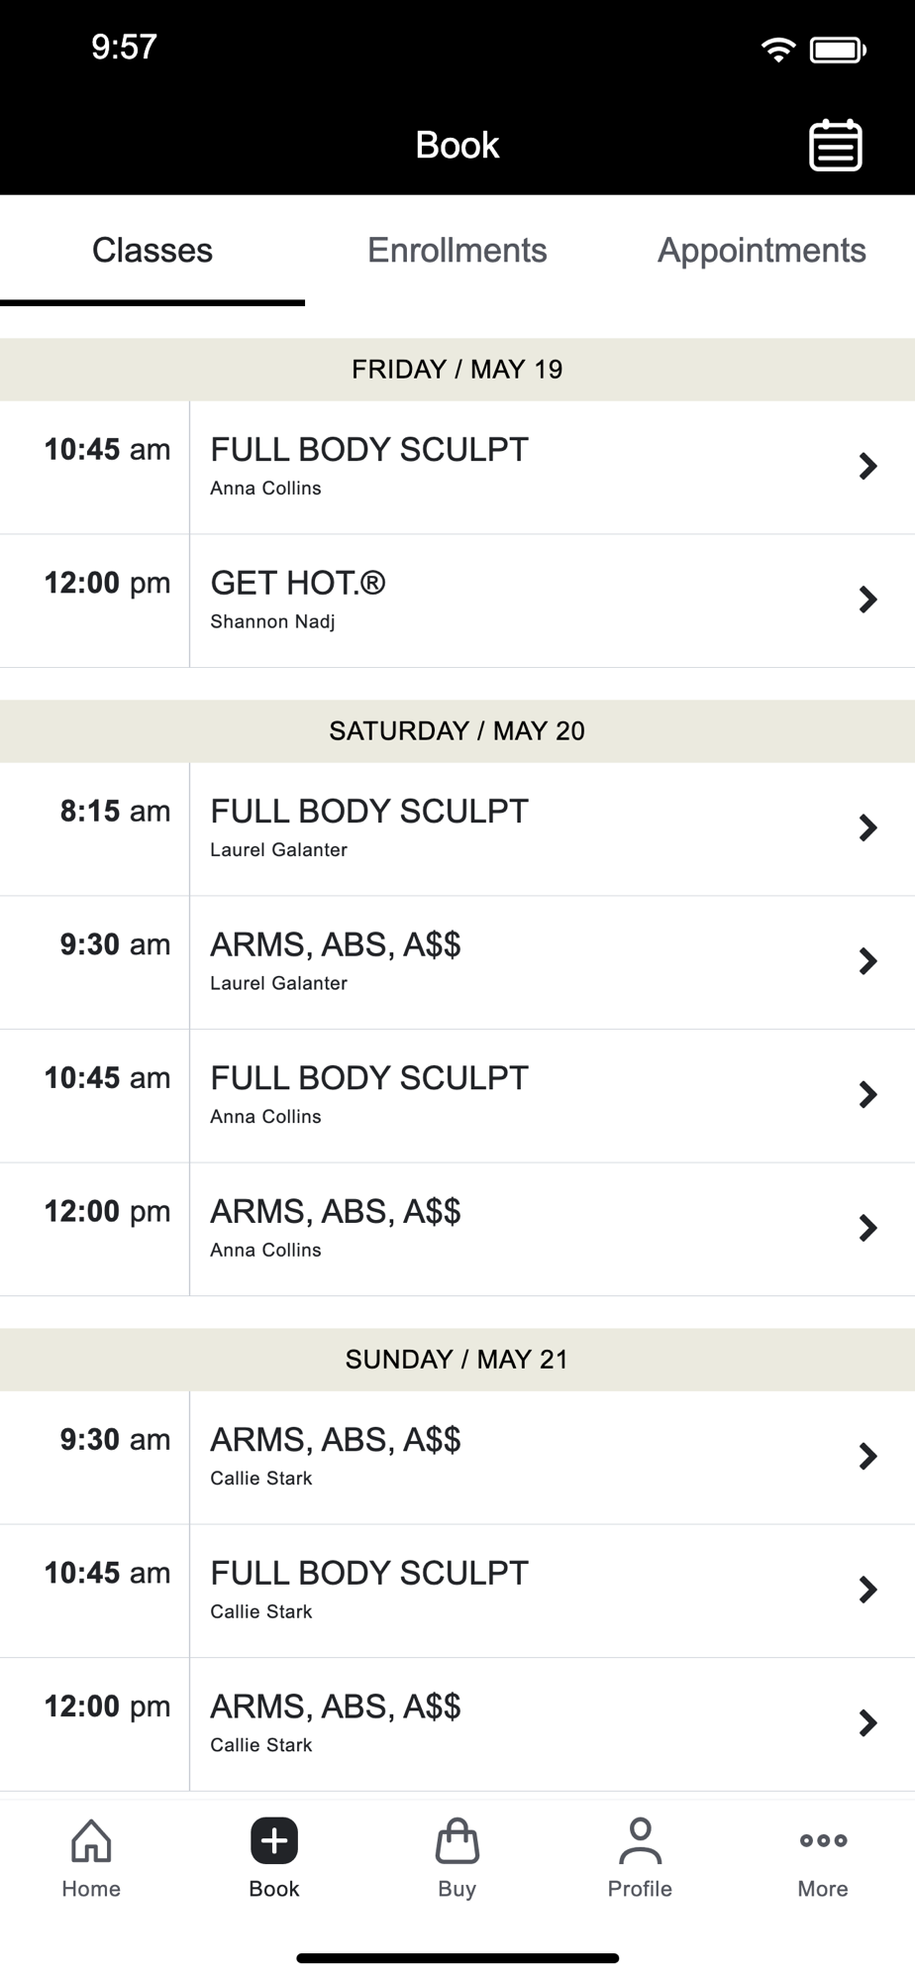Tap the Home icon in bottom bar
This screenshot has height=1982, width=915.
coord(91,1841)
